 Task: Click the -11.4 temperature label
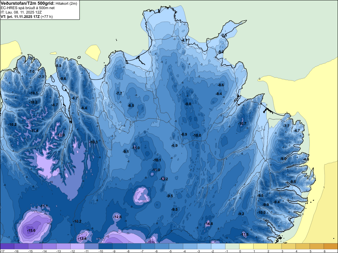34,131
